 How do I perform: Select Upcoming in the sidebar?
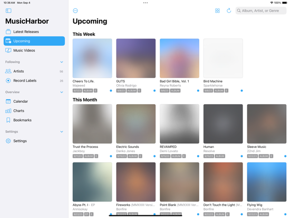pos(34,41)
